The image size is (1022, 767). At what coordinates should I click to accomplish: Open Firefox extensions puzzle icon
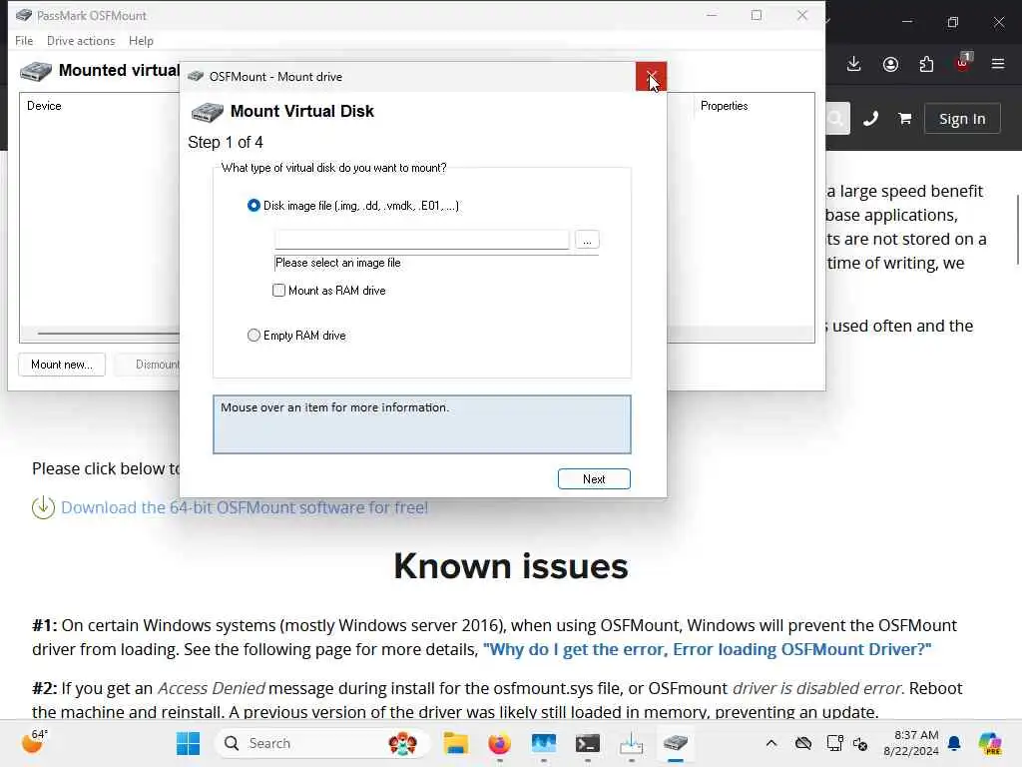[x=926, y=64]
